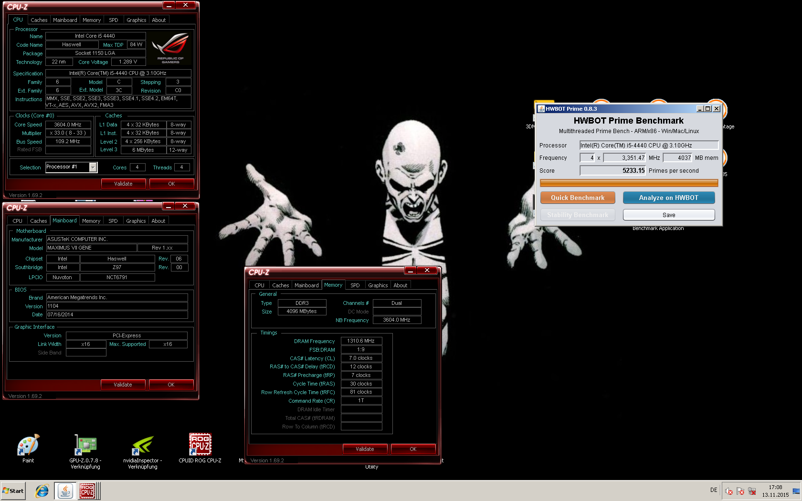Open Graphics tab in Memory CPU-Z window
The height and width of the screenshot is (501, 802).
(x=378, y=285)
